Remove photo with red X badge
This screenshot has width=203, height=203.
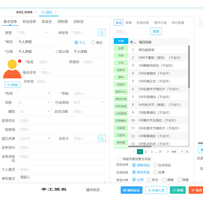[x=20, y=61]
